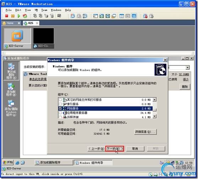Viewport: 198px width, 179px height.
Task: Click the red Power Off toolbar icon
Action: tap(6, 16)
